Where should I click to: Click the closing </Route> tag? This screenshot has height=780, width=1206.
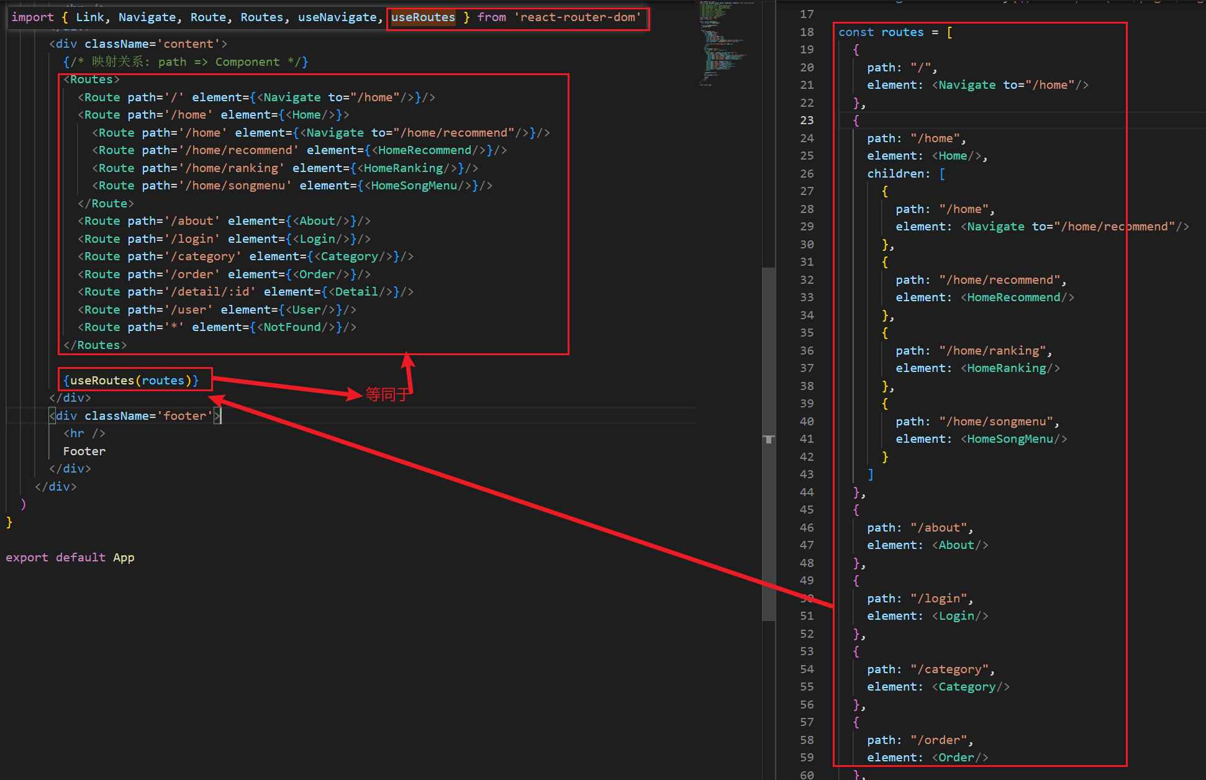click(106, 204)
